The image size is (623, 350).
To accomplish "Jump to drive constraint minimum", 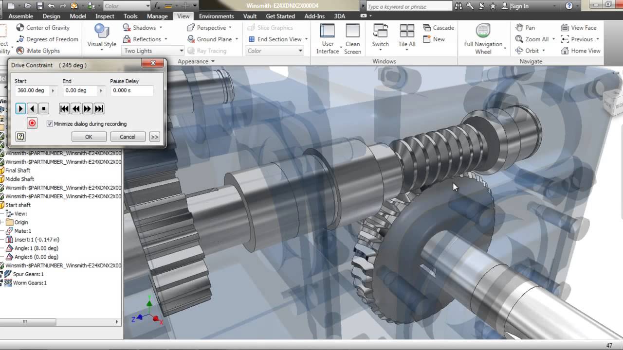I will click(x=64, y=109).
